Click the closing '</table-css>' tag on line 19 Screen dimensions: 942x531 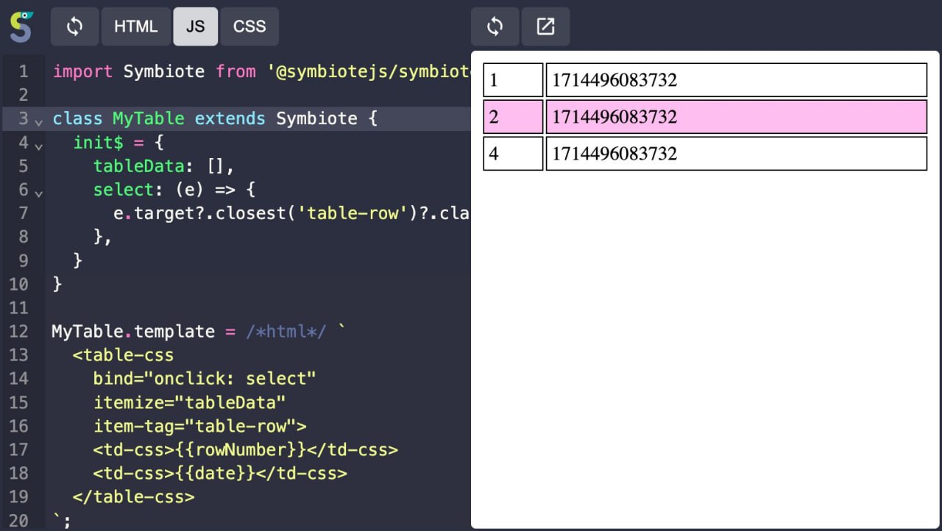coord(133,496)
